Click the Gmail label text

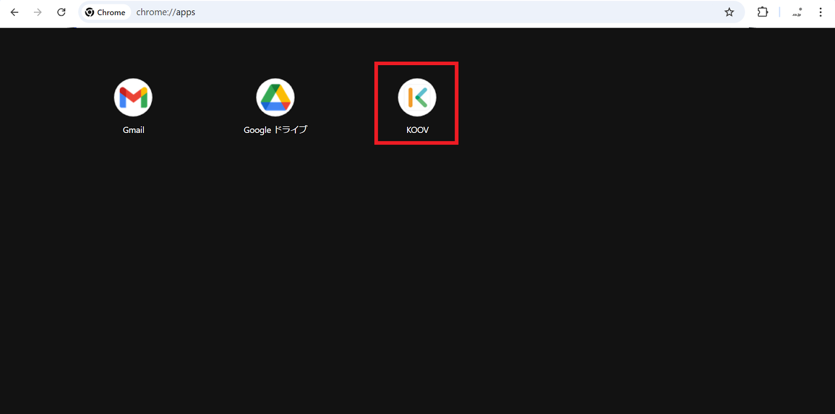click(134, 130)
